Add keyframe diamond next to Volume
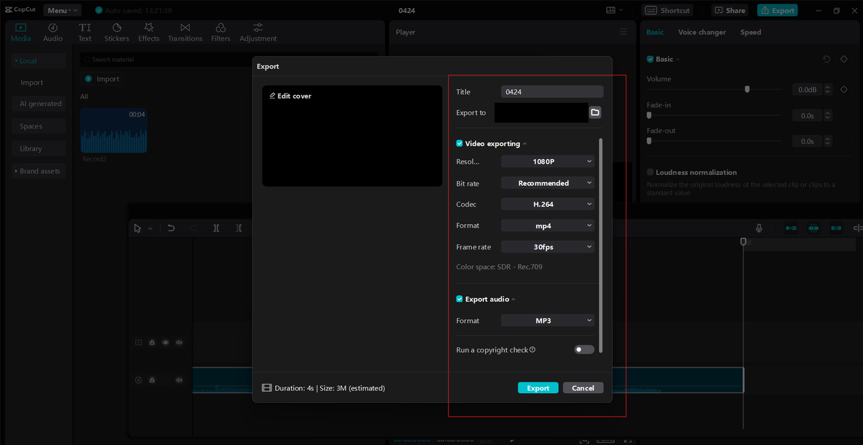This screenshot has width=863, height=445. pyautogui.click(x=843, y=90)
